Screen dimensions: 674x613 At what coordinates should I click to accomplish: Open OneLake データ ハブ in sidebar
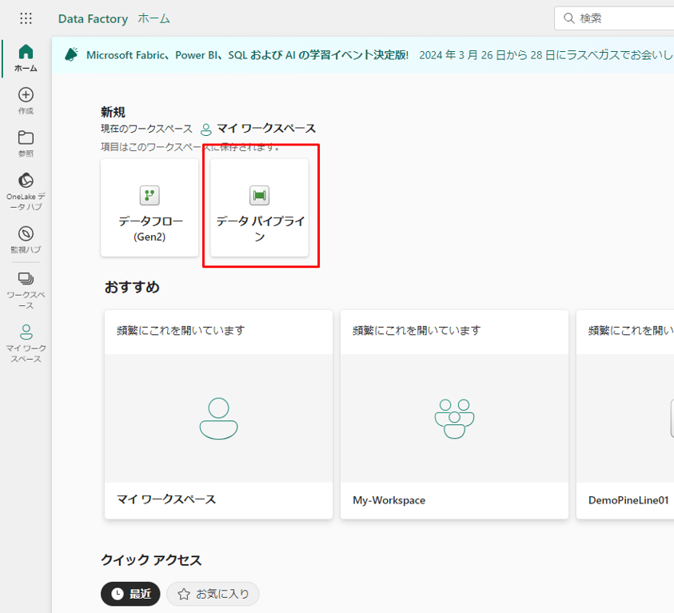pyautogui.click(x=26, y=191)
